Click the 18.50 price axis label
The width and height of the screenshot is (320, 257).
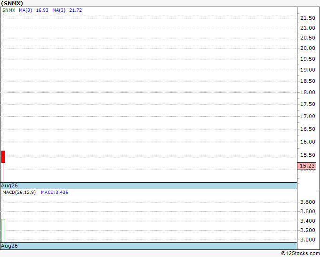(x=308, y=81)
